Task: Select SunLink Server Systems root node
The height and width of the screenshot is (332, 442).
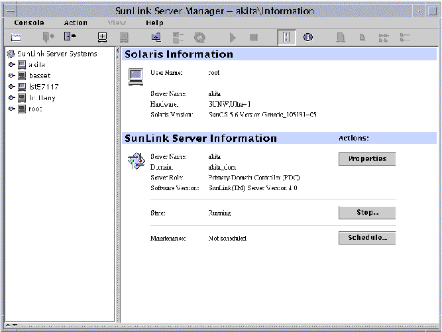Action: click(57, 54)
